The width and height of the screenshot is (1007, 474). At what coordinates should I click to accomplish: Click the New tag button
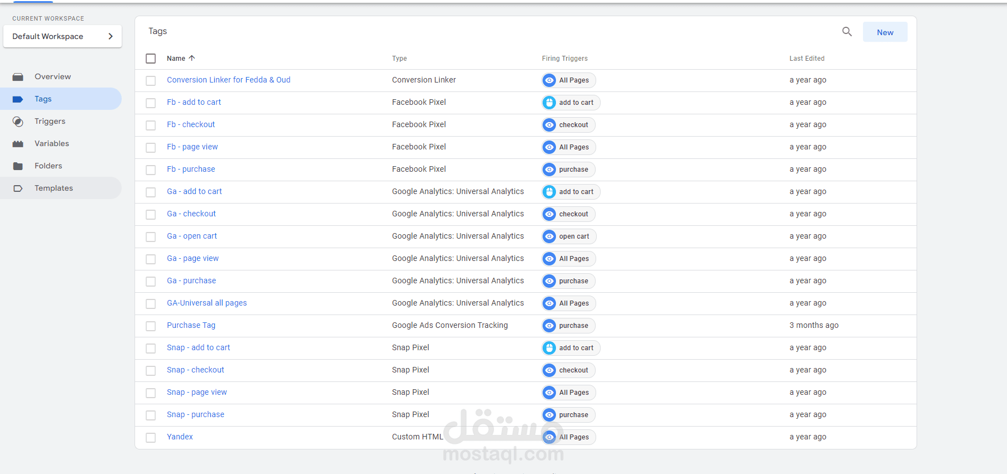(x=885, y=32)
